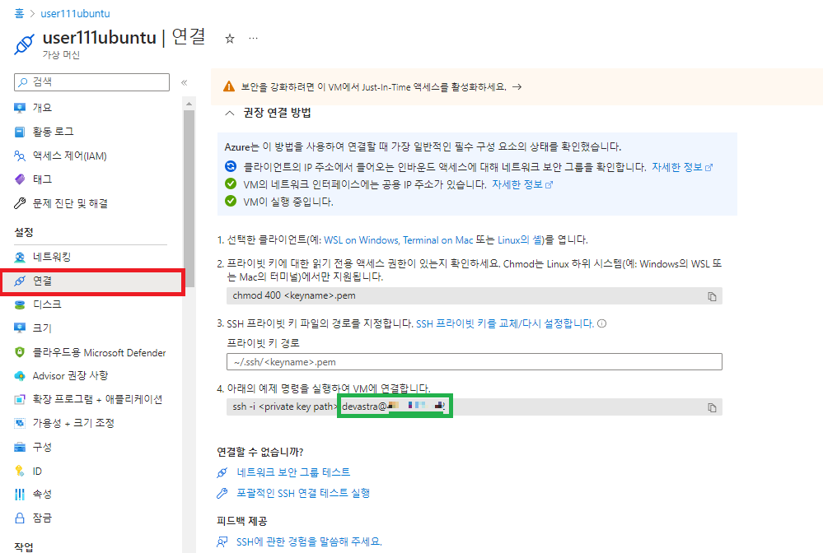Viewport: 823px width, 553px height.
Task: Click the Terminal on Mac link
Action: point(437,240)
